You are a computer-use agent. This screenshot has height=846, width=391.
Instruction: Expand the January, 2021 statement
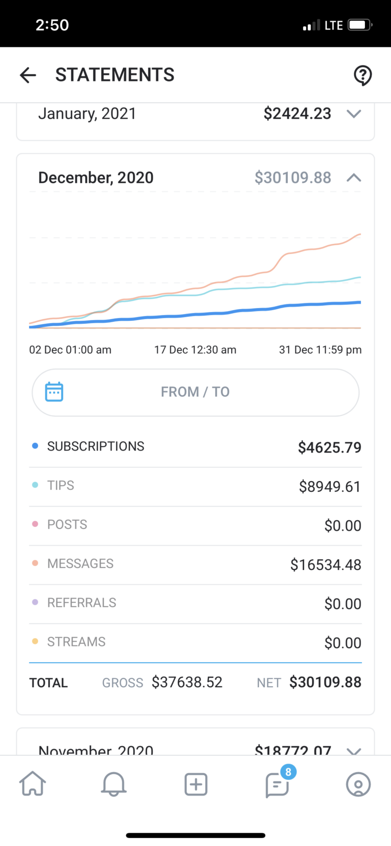[353, 114]
